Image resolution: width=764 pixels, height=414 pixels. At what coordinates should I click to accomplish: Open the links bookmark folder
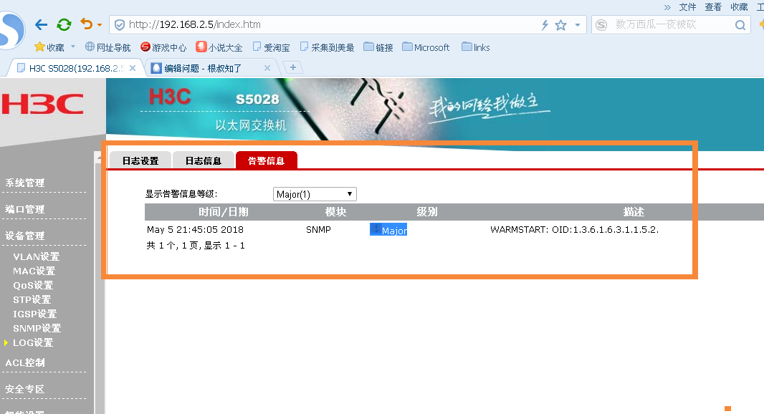point(476,47)
